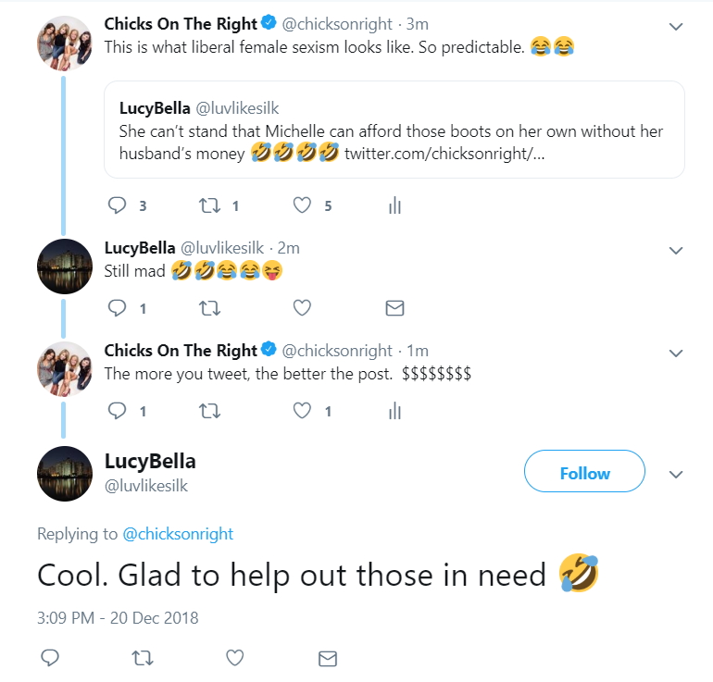Open LucyBella's large profile avatar
Screen dimensions: 713x682
(x=65, y=474)
